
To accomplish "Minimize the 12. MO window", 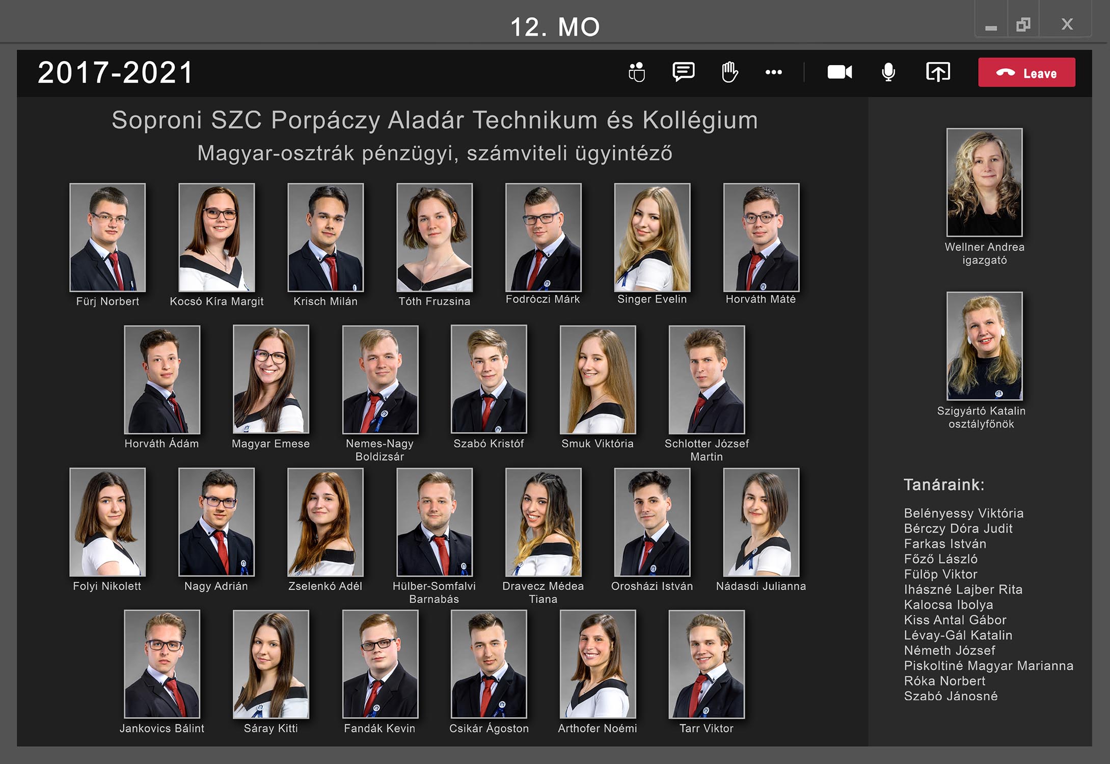I will (991, 25).
